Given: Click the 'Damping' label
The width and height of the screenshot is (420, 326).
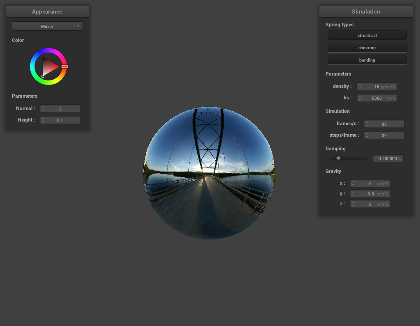Looking at the screenshot, I should [x=335, y=149].
